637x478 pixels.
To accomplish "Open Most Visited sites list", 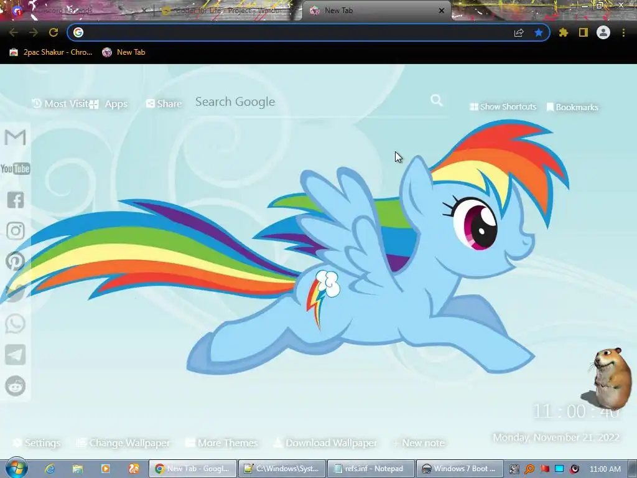I will tap(61, 104).
